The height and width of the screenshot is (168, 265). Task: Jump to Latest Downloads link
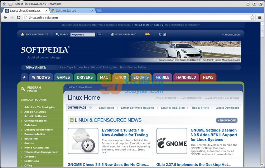(x=227, y=108)
